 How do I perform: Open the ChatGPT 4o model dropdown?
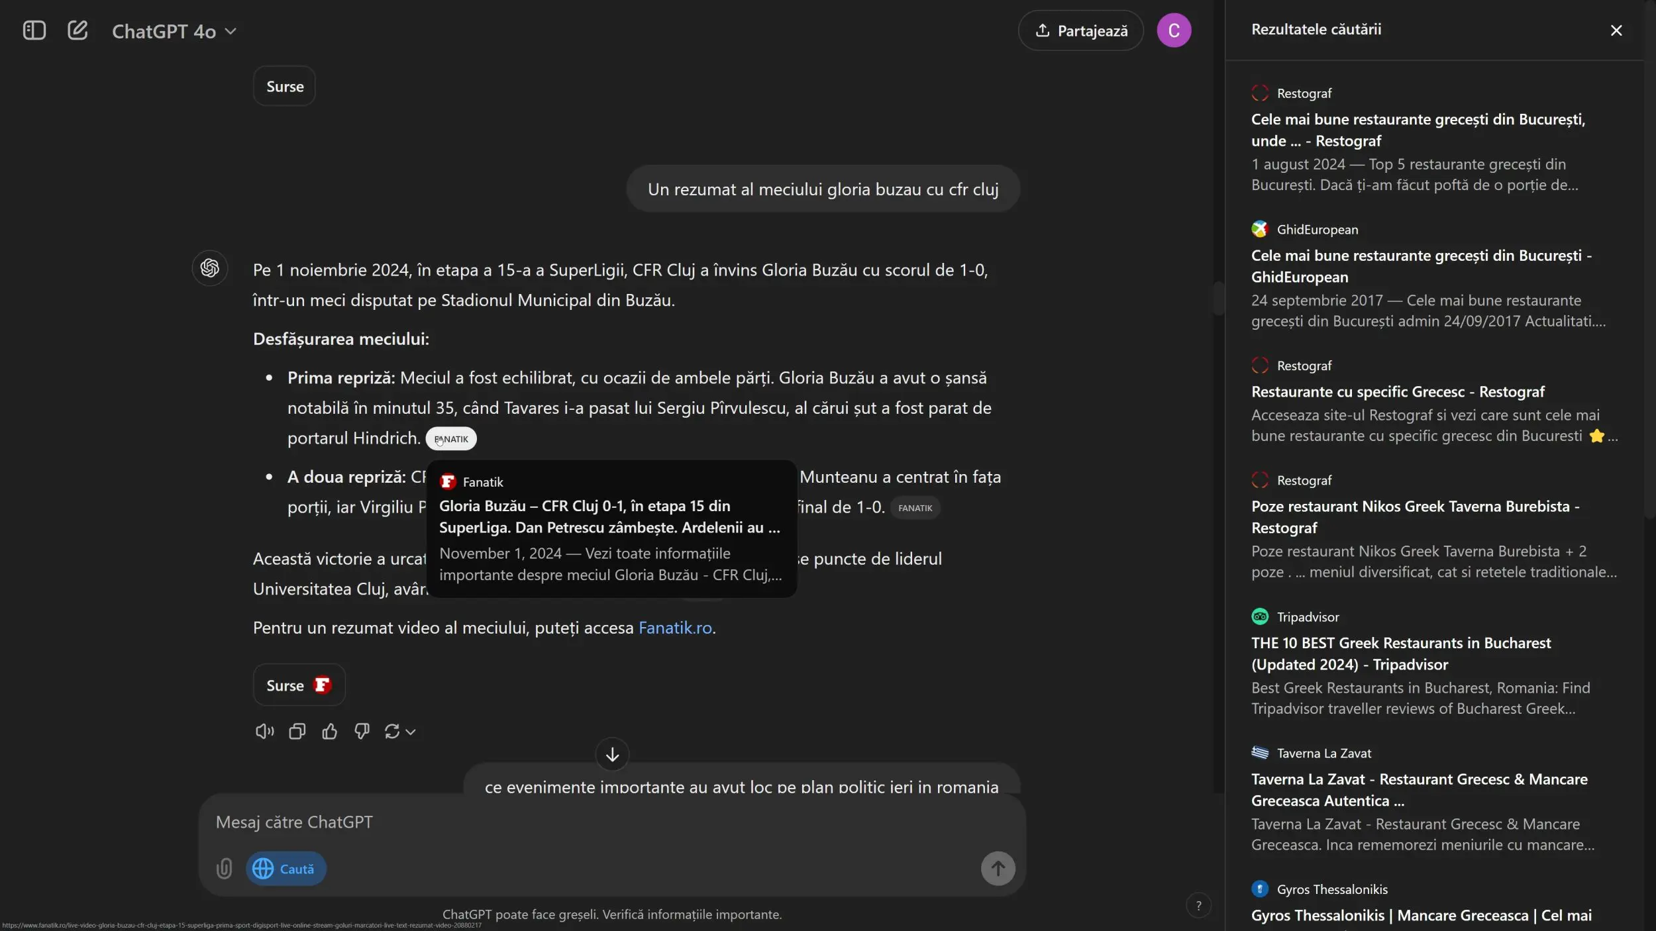coord(174,31)
